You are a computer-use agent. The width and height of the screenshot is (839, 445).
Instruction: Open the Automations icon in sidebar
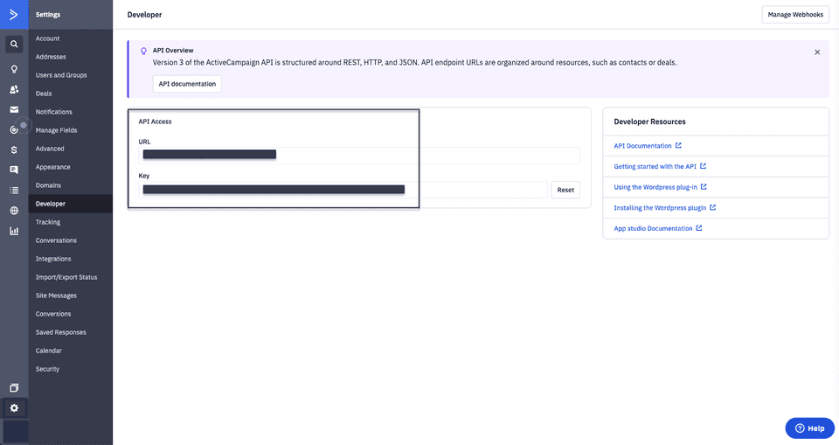tap(14, 129)
